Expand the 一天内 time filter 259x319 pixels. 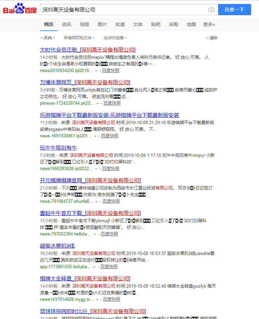pyautogui.click(x=48, y=38)
